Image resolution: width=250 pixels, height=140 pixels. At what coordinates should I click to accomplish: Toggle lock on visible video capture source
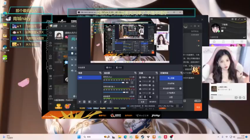click(153, 85)
